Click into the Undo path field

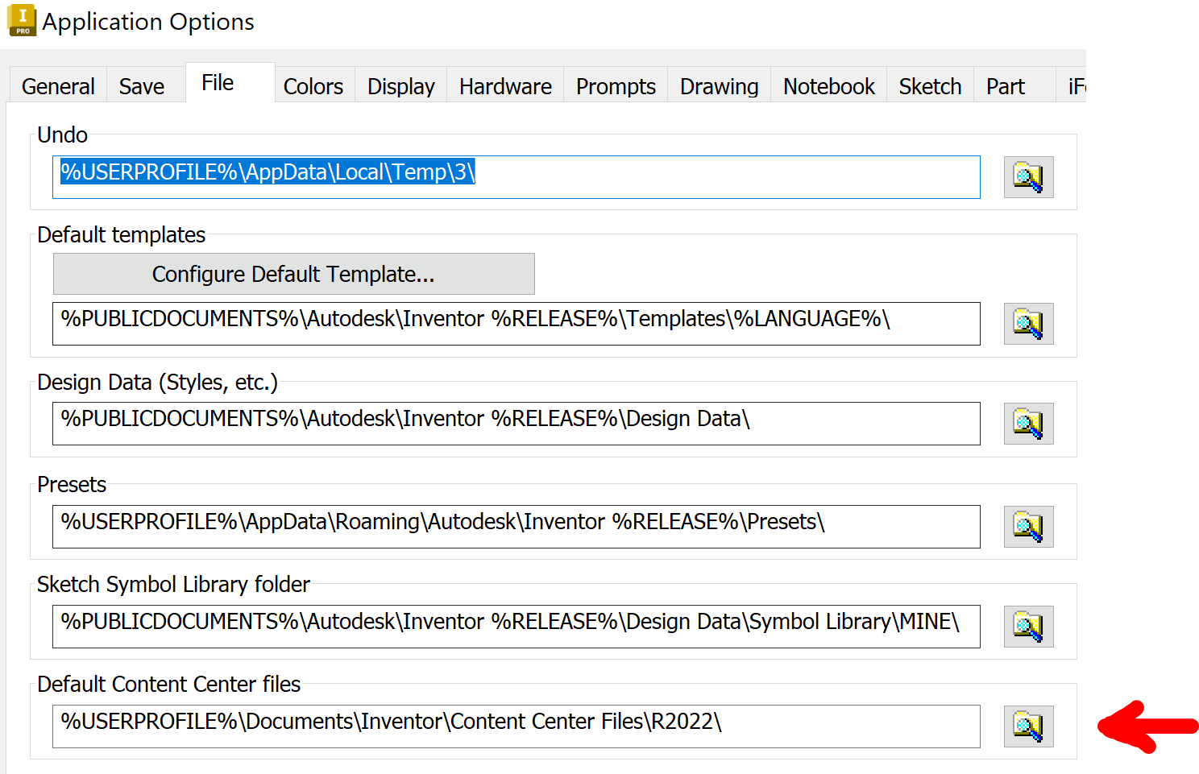(x=517, y=177)
